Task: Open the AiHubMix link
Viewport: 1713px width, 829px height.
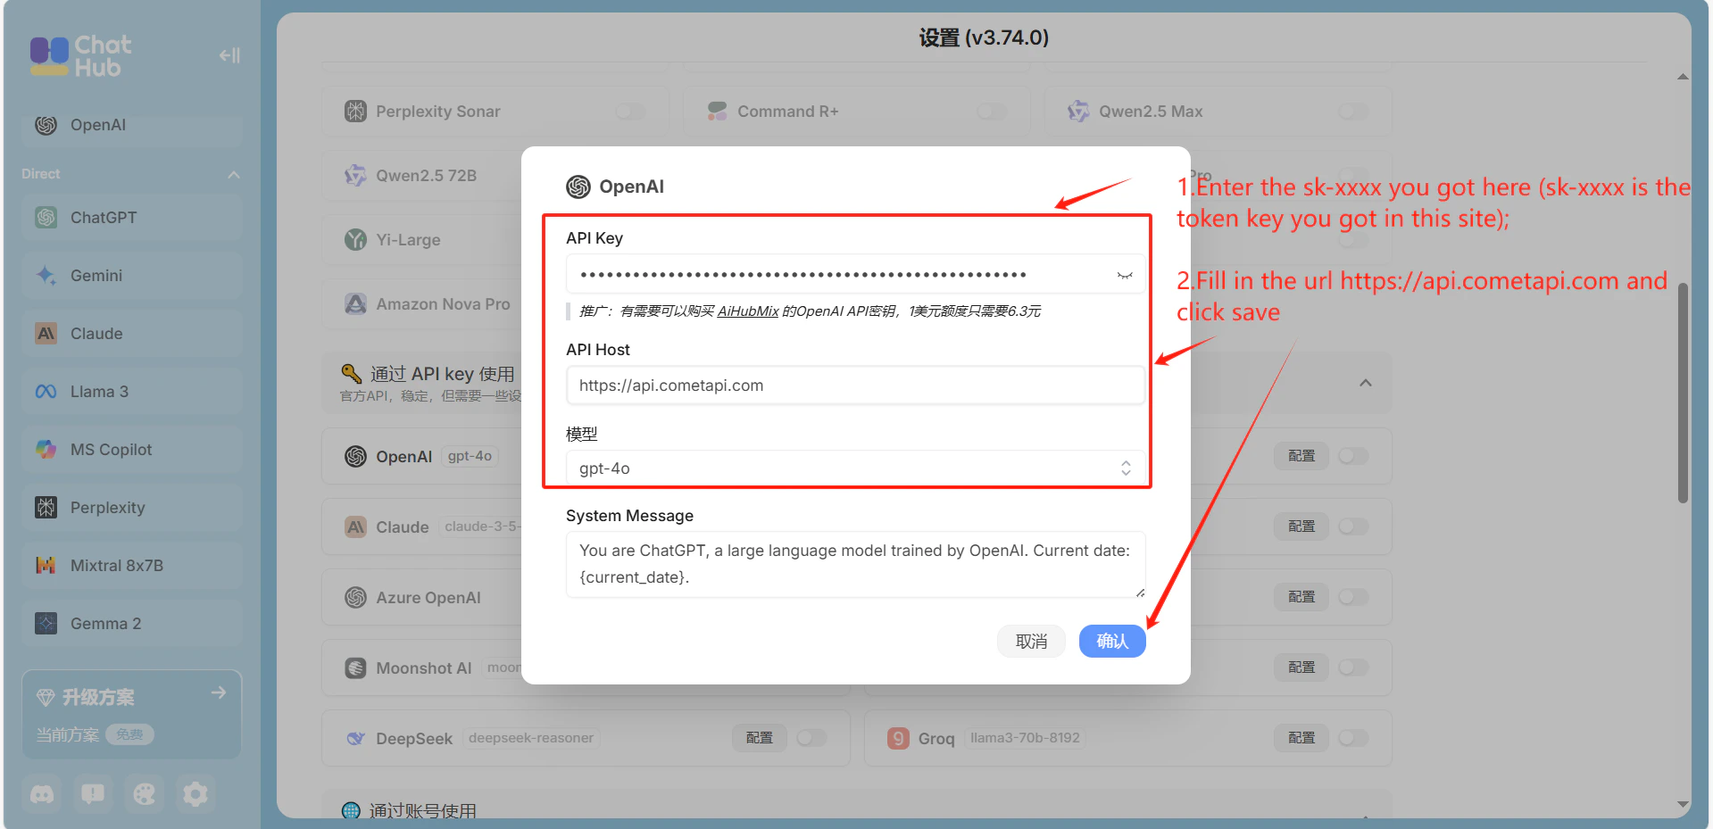Action: pyautogui.click(x=748, y=311)
